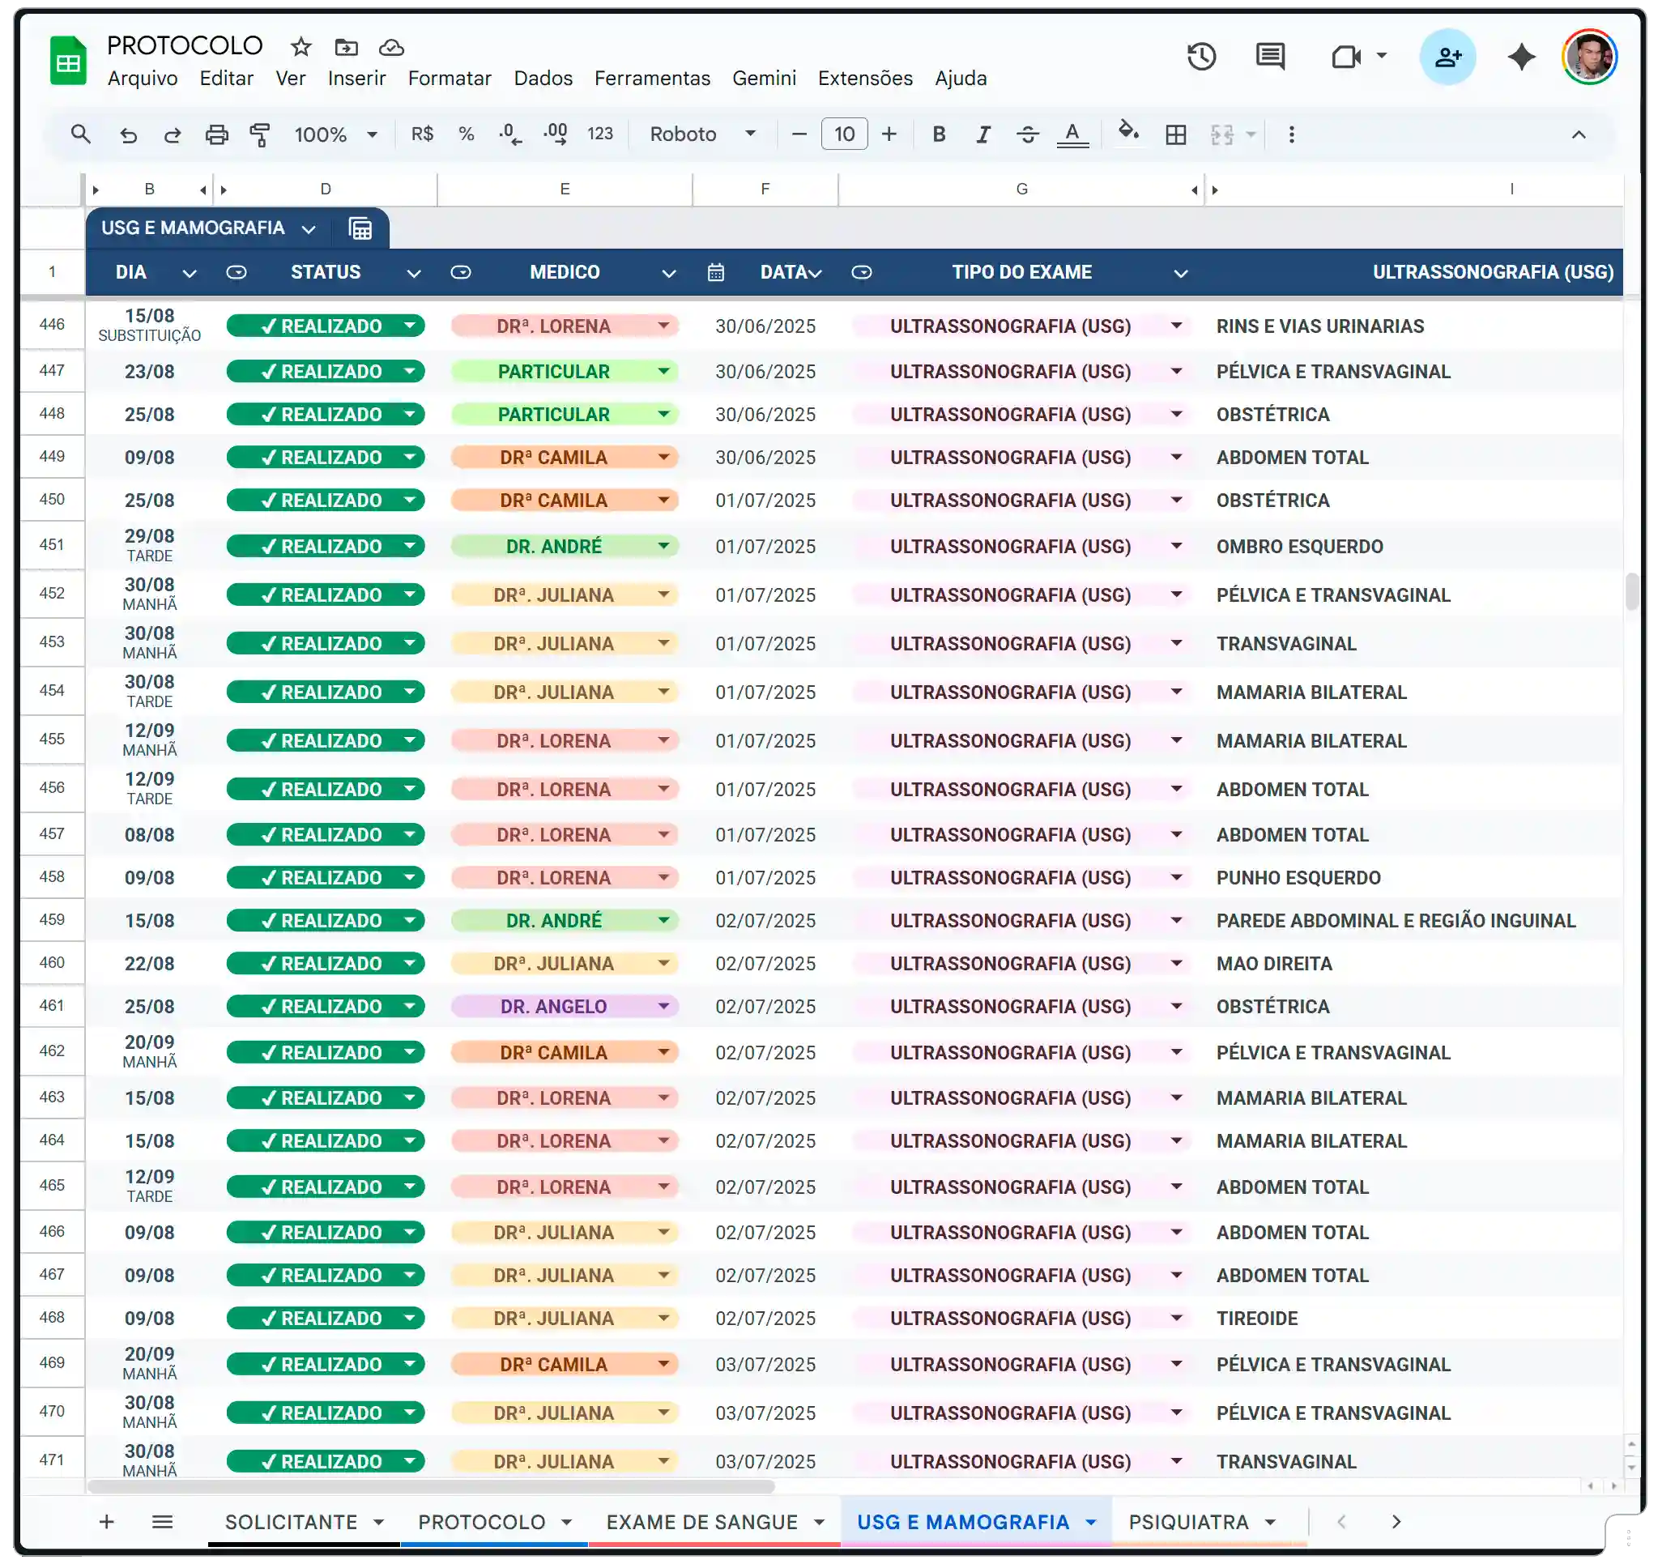
Task: Click the font size input field
Action: click(844, 134)
